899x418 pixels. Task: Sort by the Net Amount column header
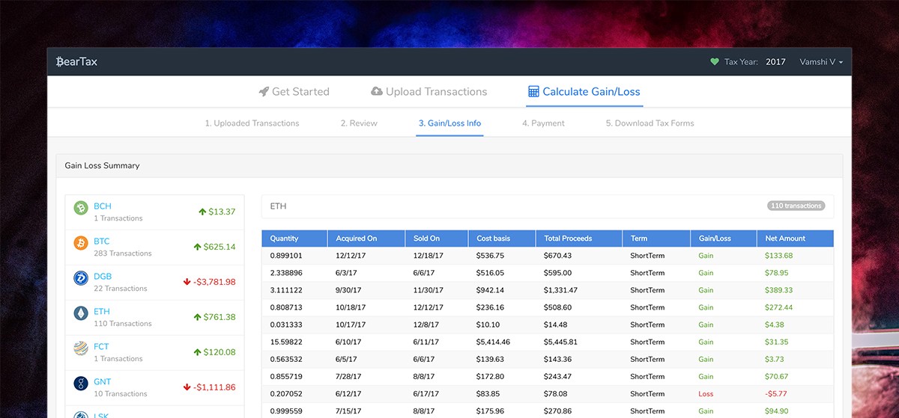[785, 239]
